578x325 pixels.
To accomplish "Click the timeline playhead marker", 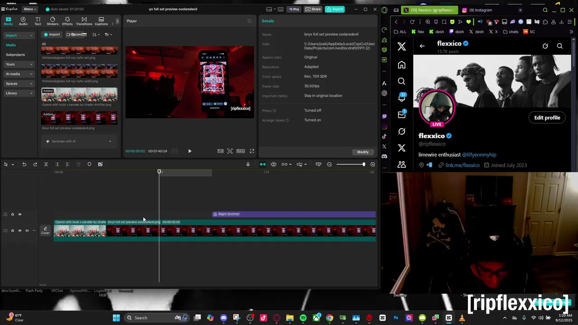I will (159, 172).
